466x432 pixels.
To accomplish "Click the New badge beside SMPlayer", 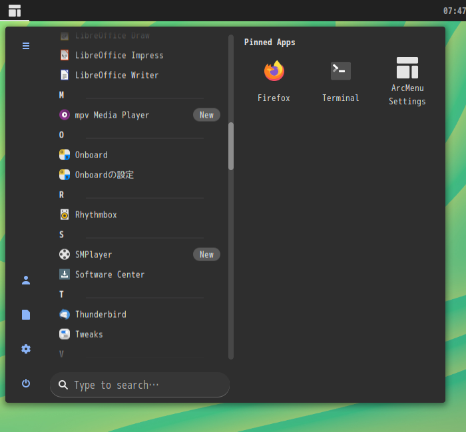I will (x=206, y=255).
